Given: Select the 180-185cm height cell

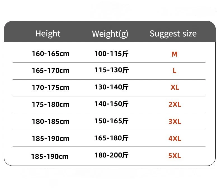Looking at the screenshot, I should tap(50, 122).
